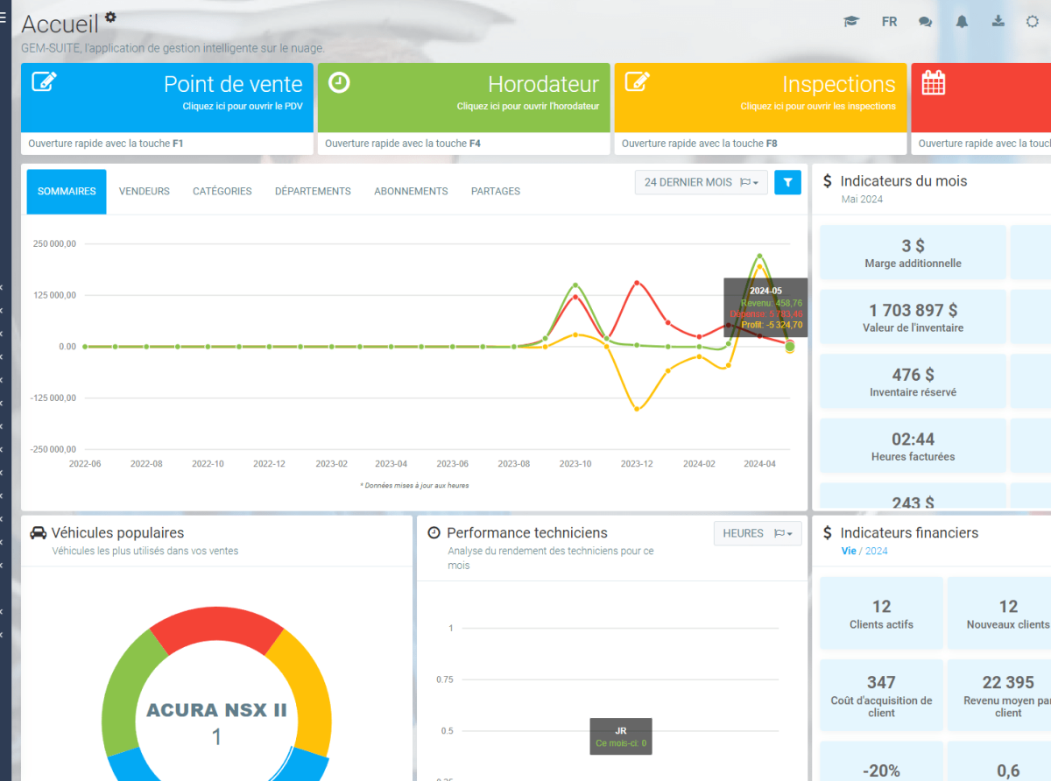Open the notifications bell
This screenshot has width=1051, height=781.
point(962,22)
